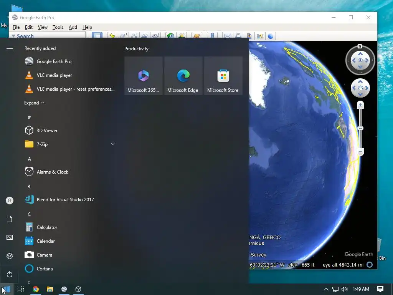
Task: Click the Email envelope toolbar icon
Action: (227, 36)
